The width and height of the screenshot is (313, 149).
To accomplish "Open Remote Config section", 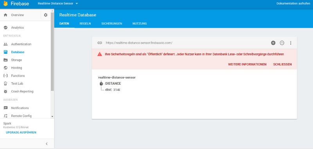I will [x=22, y=116].
